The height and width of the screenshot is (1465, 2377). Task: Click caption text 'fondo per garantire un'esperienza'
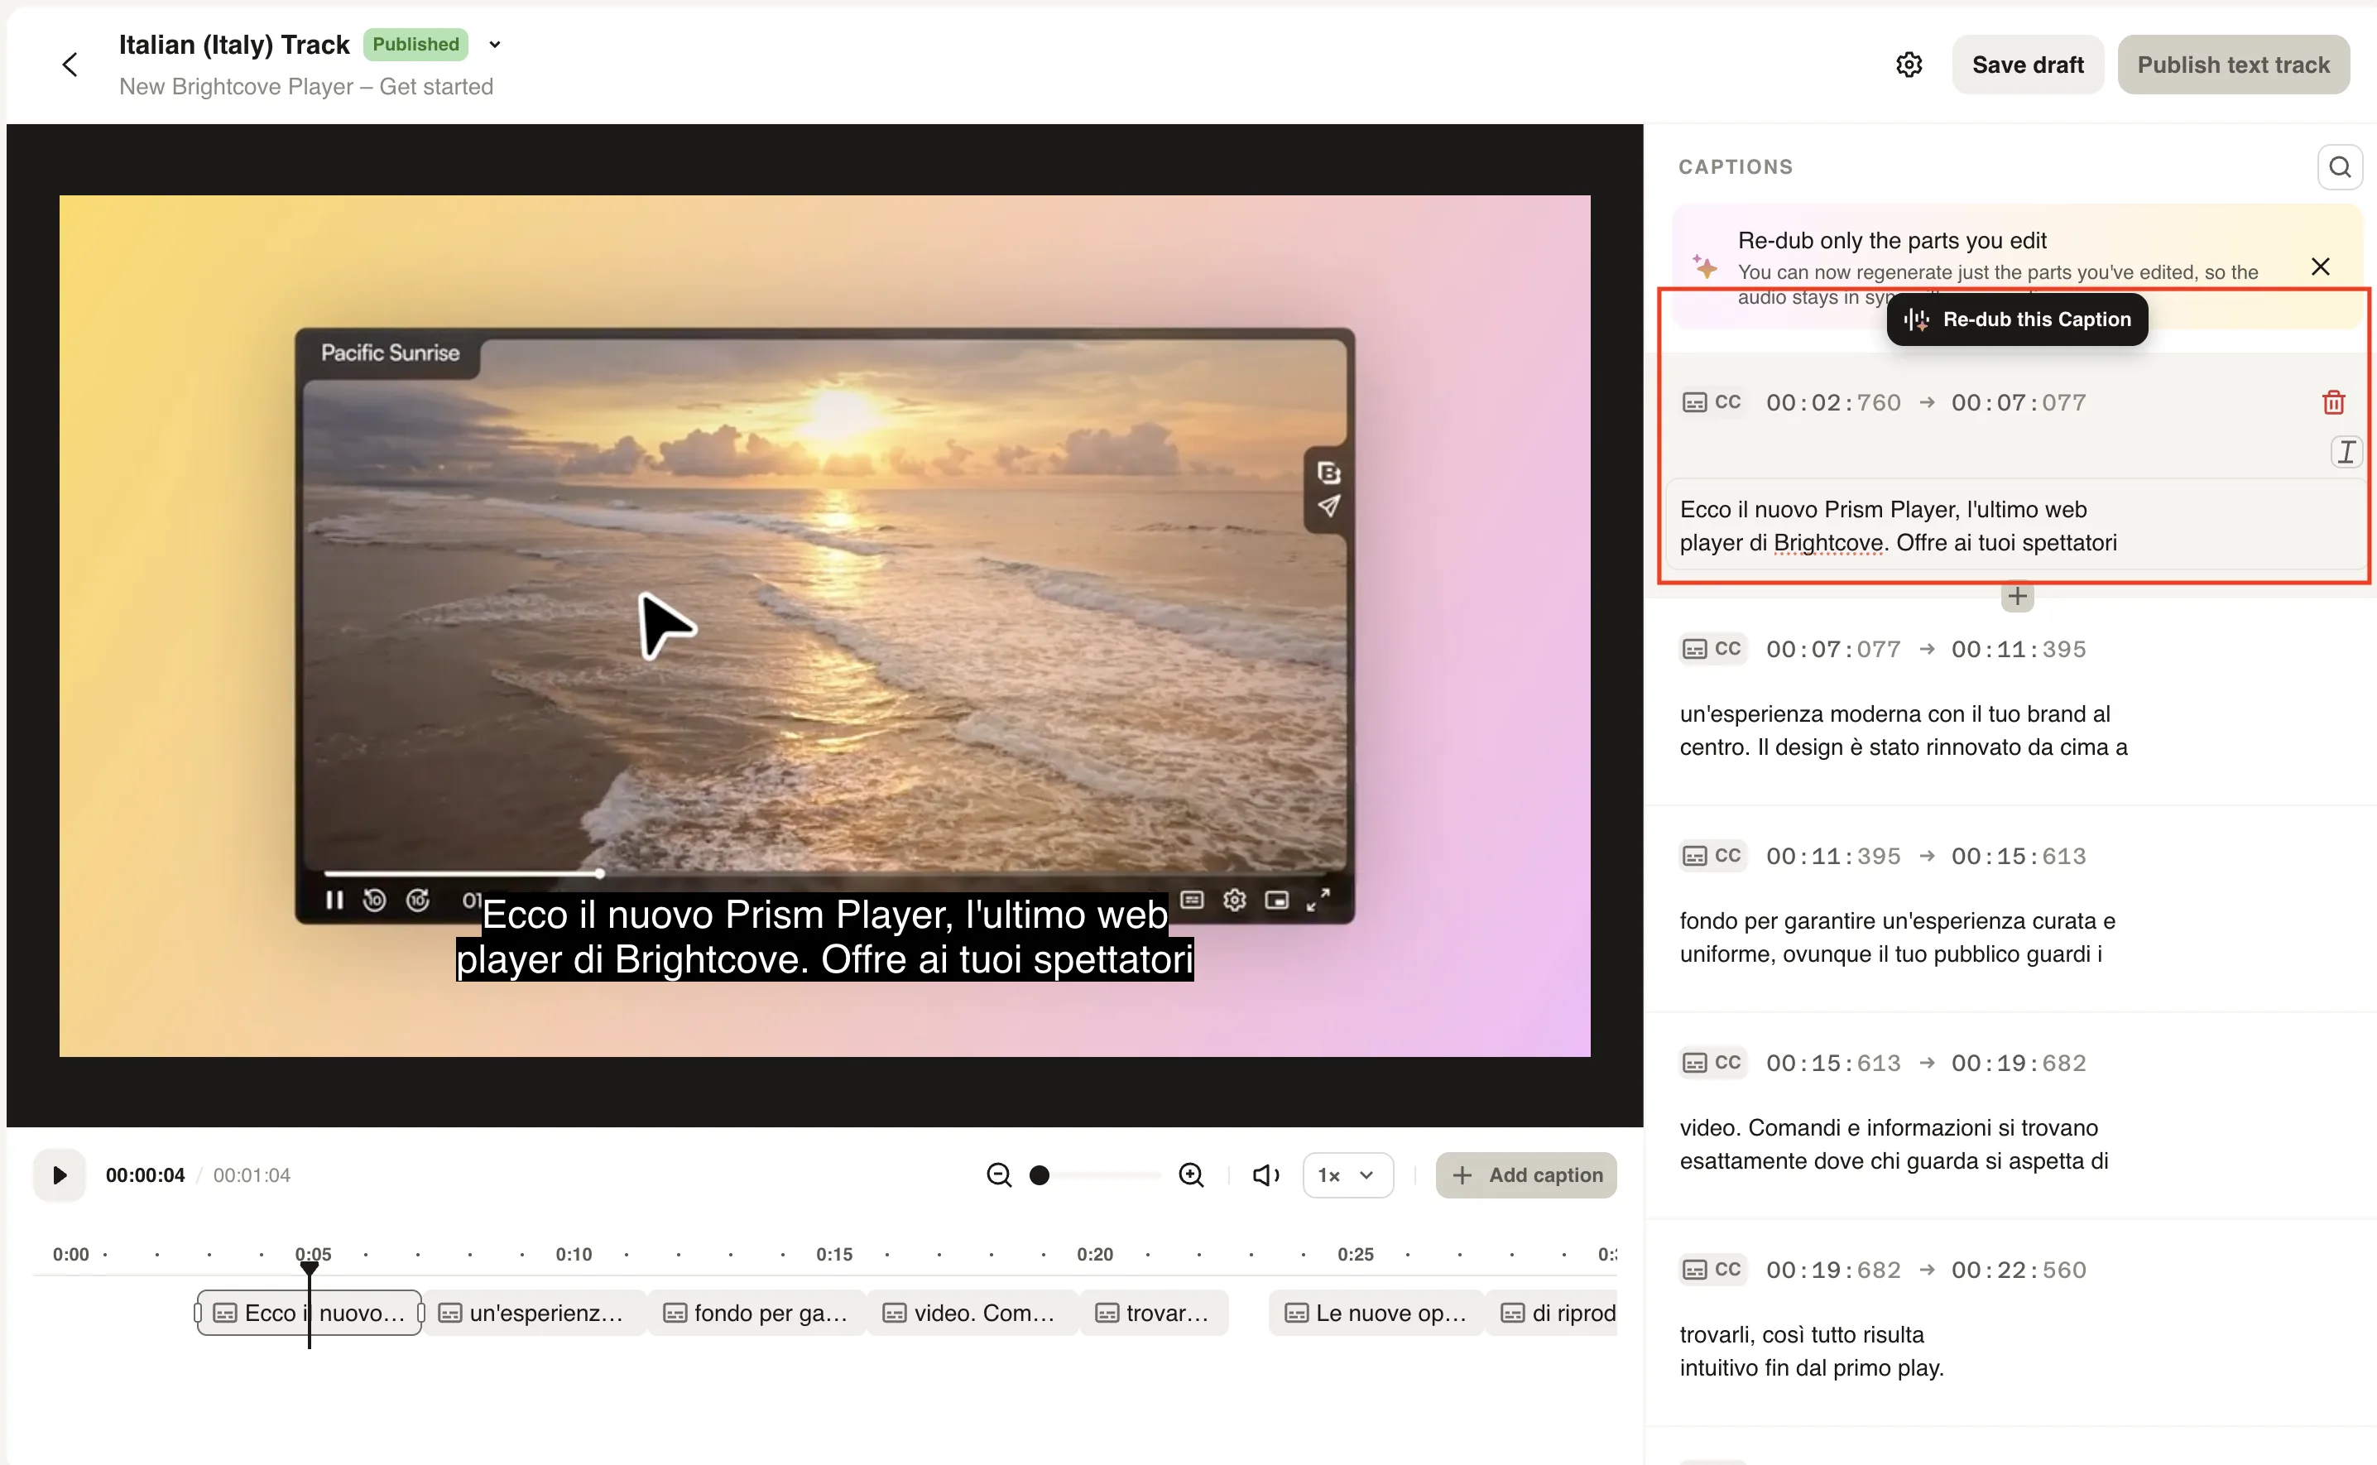(1898, 937)
